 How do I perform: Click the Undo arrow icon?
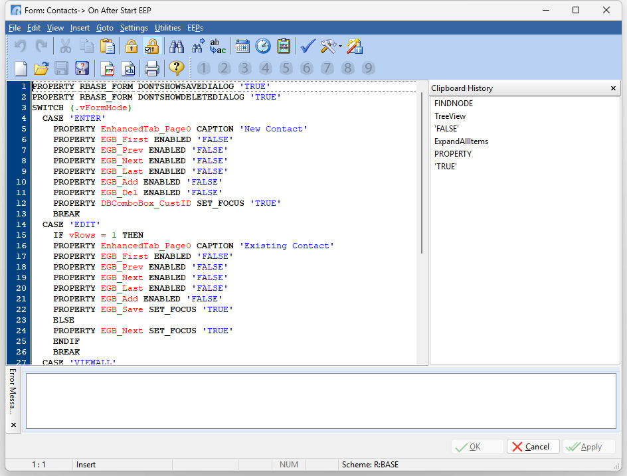pos(21,46)
